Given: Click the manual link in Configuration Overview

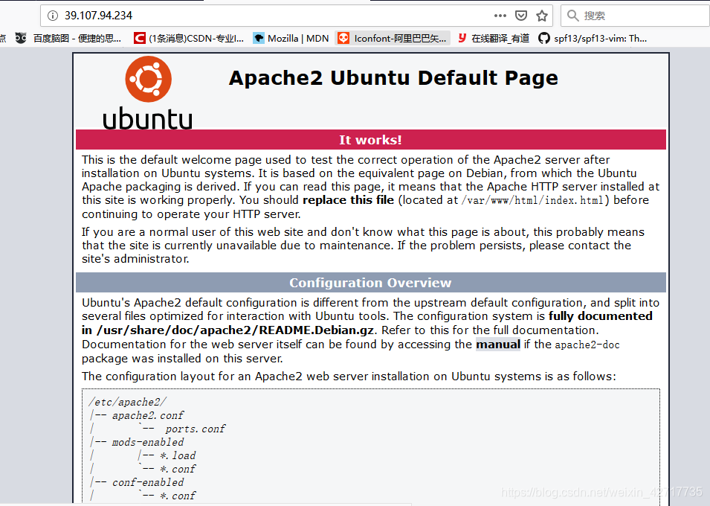Looking at the screenshot, I should [x=498, y=345].
